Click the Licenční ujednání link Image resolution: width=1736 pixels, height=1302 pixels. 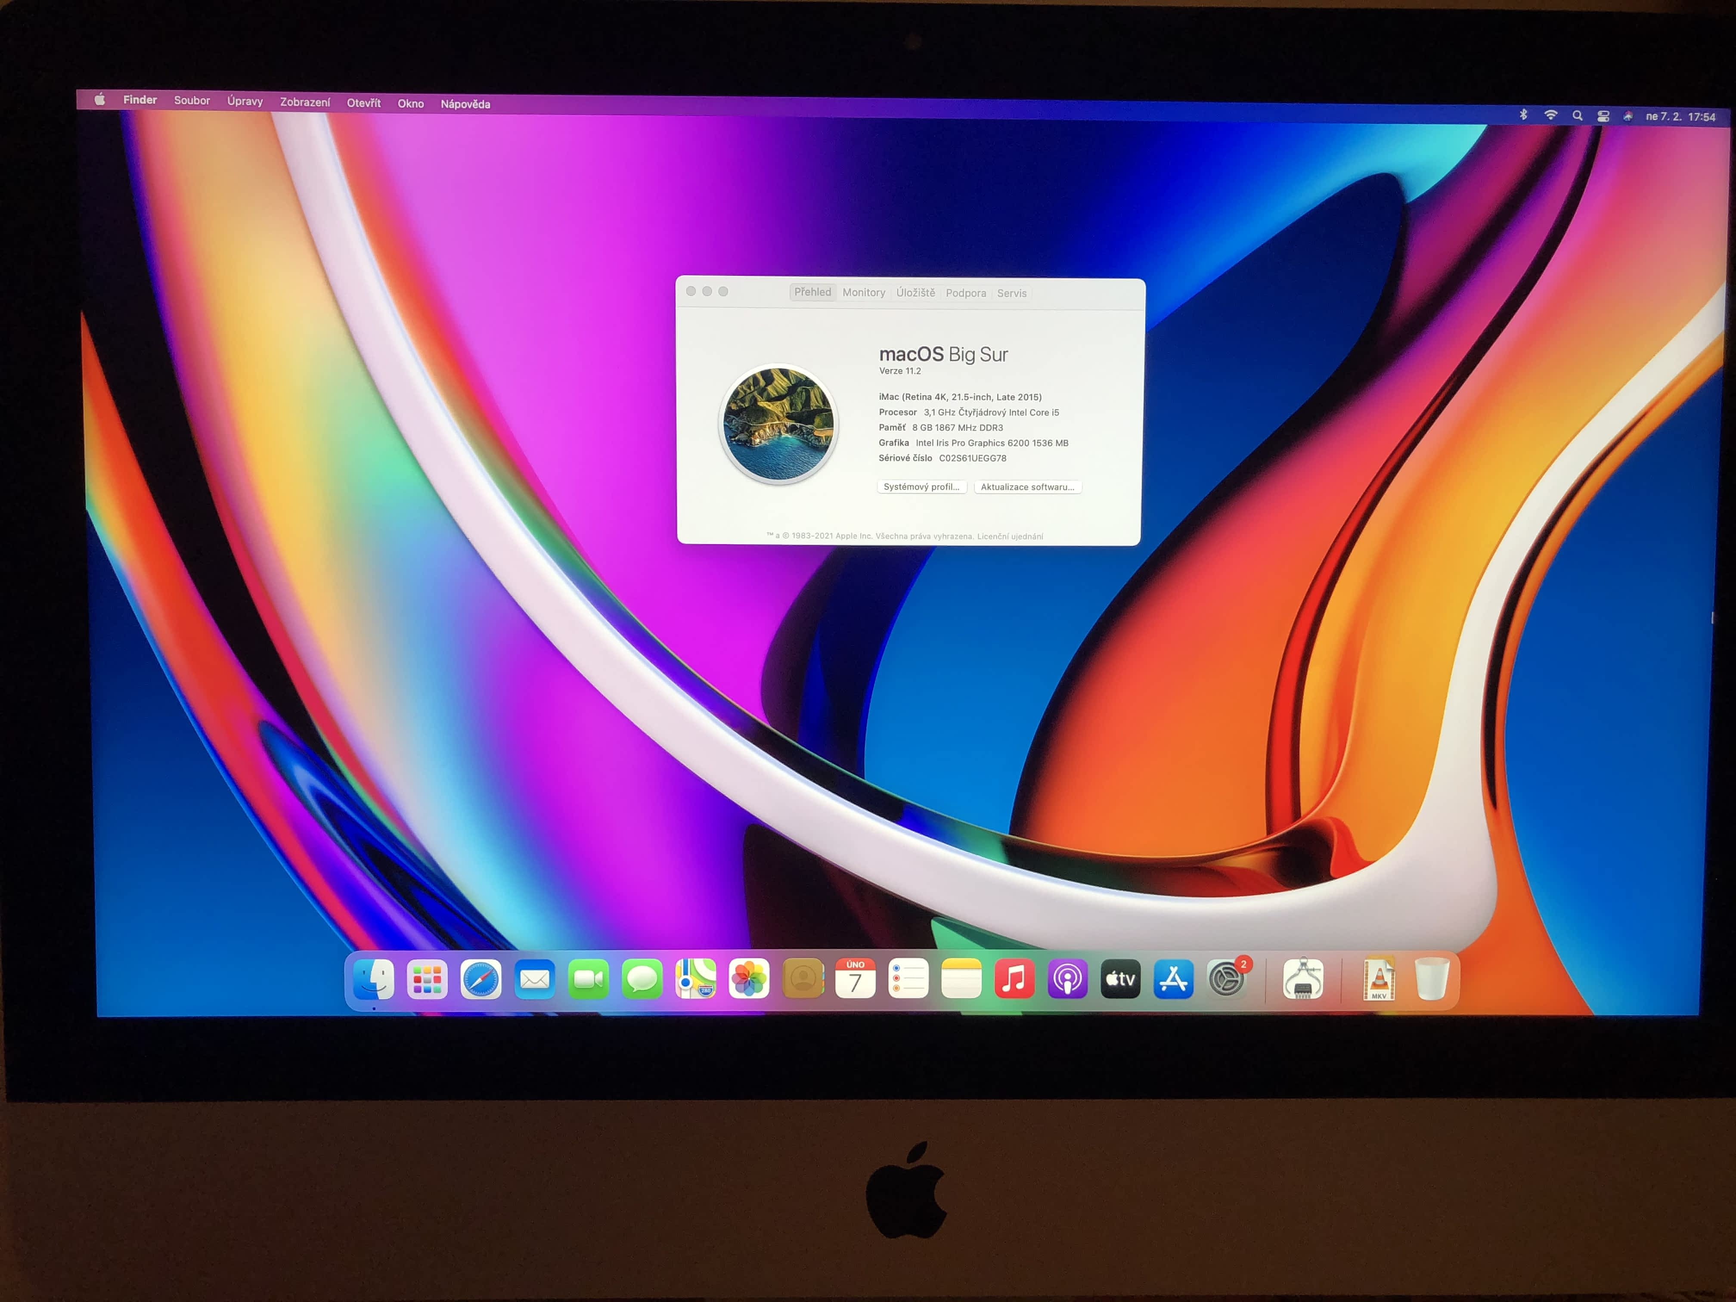pyautogui.click(x=1010, y=537)
